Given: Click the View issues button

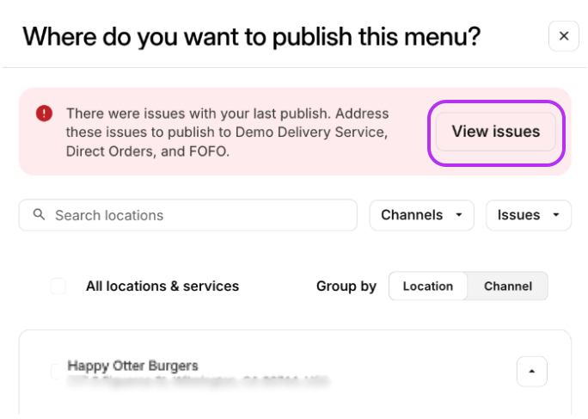Looking at the screenshot, I should 496,132.
